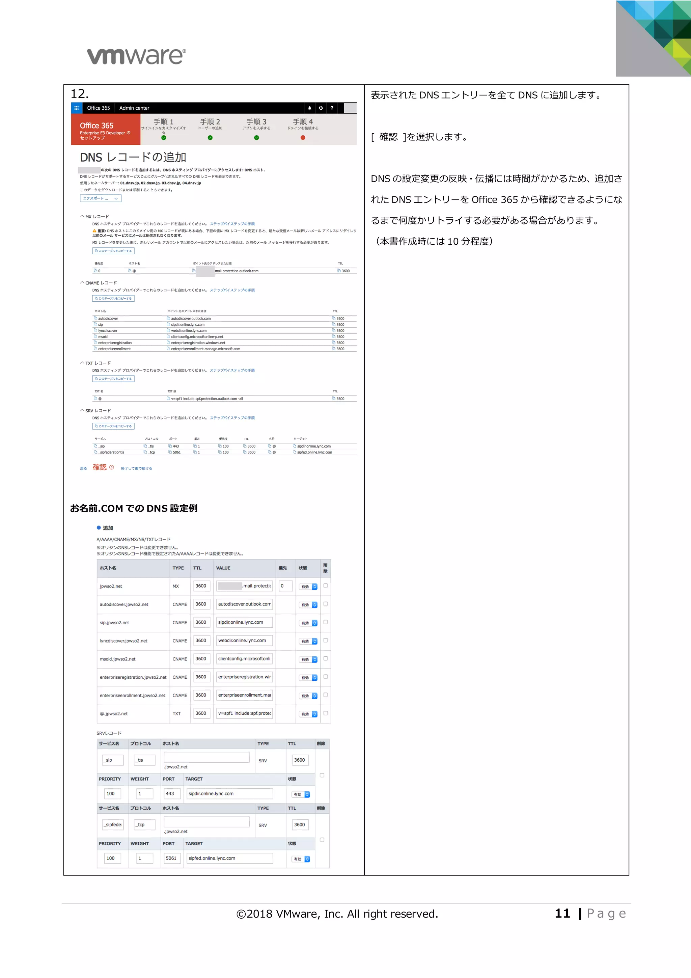This screenshot has height=978, width=691.
Task: Copy the autodiscover host name value
Action: point(96,318)
